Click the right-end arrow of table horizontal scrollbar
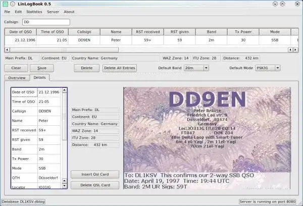Screen dimensions: 303x206 (x=295, y=50)
